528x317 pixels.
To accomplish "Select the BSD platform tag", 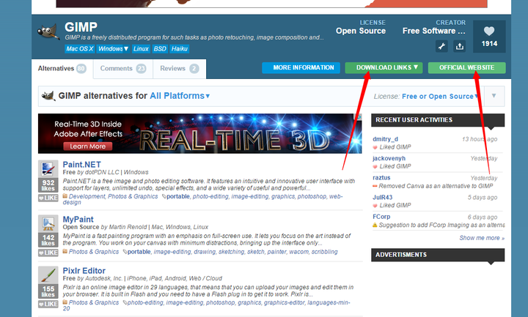I will [x=160, y=49].
